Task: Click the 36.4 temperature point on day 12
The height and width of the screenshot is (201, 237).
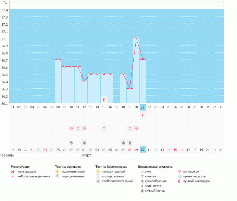Action: [84, 81]
